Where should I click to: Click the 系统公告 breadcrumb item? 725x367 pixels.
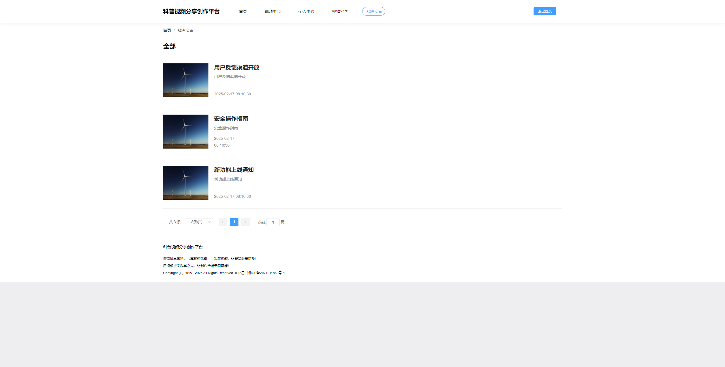[x=185, y=30]
